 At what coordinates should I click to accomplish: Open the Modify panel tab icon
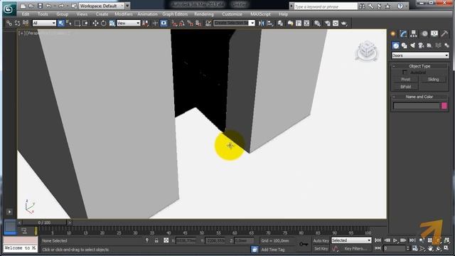point(403,34)
